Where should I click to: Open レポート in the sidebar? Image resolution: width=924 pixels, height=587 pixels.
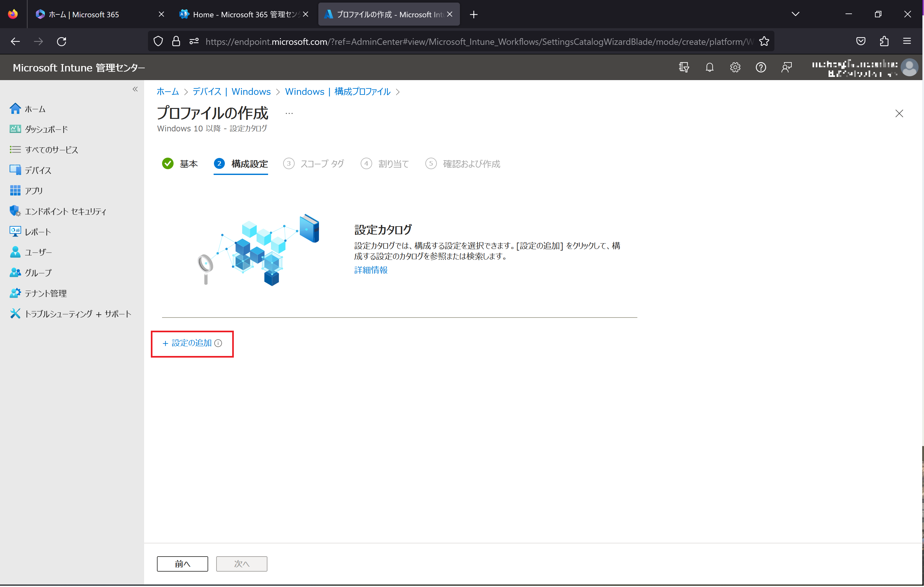[30, 232]
